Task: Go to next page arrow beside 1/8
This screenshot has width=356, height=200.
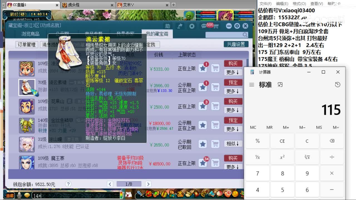Action: click(x=148, y=184)
